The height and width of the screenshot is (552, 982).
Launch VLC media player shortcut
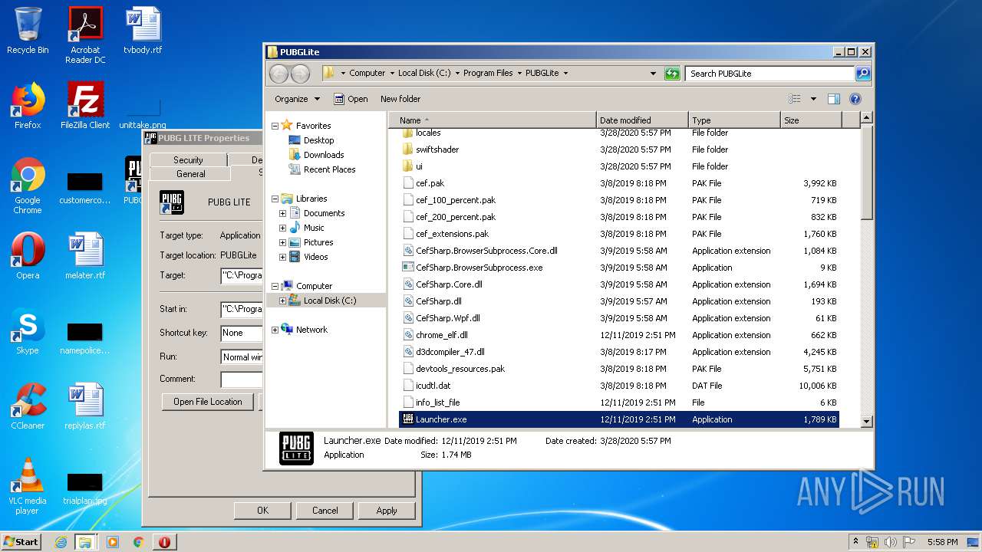tap(28, 486)
